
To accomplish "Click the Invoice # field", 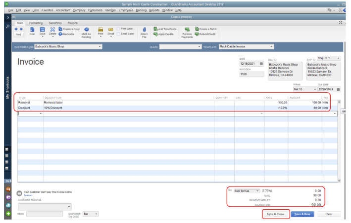I will click(251, 74).
